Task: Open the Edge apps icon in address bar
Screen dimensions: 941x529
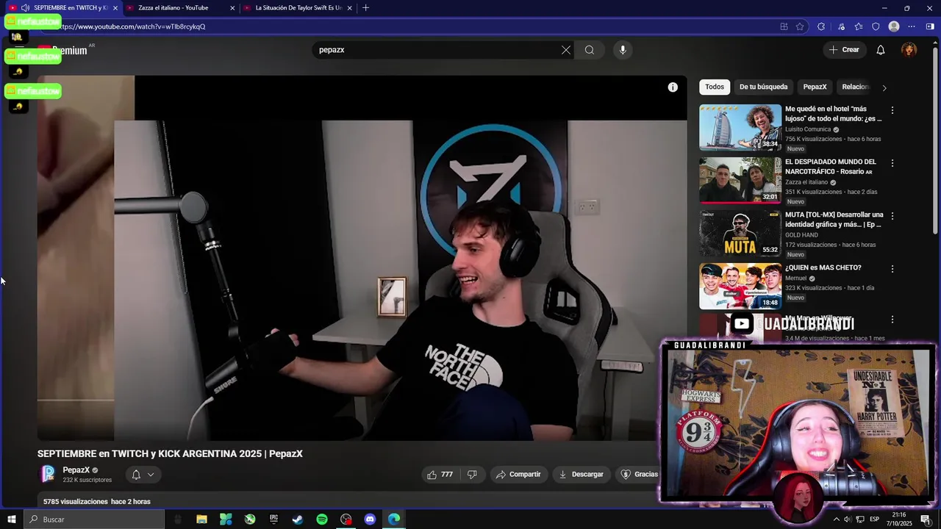Action: pyautogui.click(x=784, y=26)
